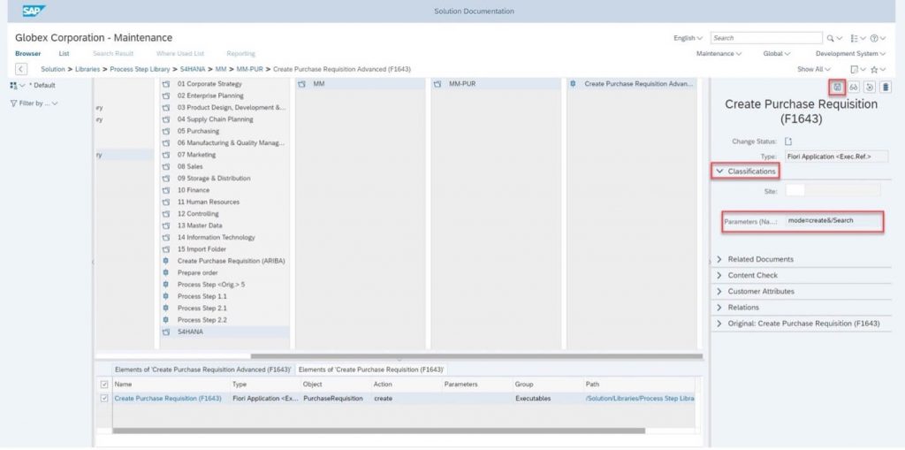Open the Maintenance branch dropdown
The height and width of the screenshot is (450, 905).
click(x=719, y=54)
